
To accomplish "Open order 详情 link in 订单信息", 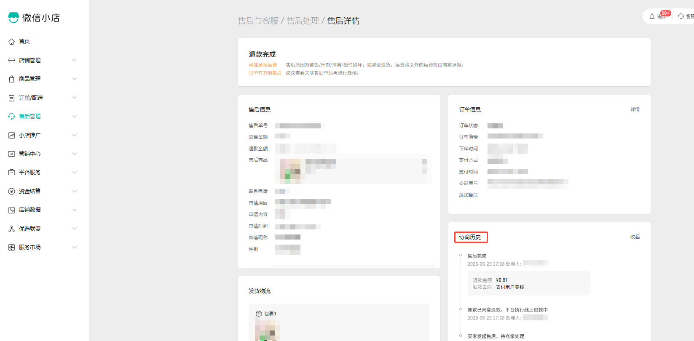I will point(635,109).
